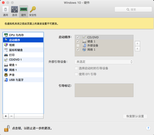The height and width of the screenshot is (135, 154).
Task: Select USB 与蓝牙 in the hardware list
Action: 23,80
